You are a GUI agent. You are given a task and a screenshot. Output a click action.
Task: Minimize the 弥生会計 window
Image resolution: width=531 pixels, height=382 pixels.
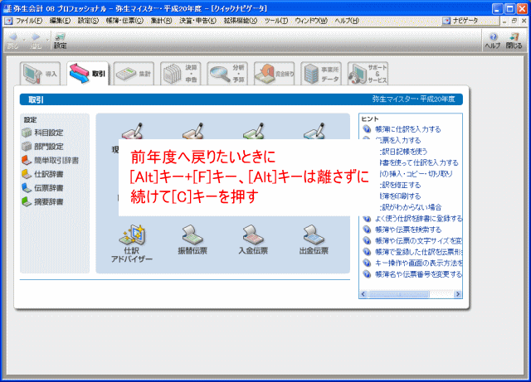pyautogui.click(x=497, y=8)
